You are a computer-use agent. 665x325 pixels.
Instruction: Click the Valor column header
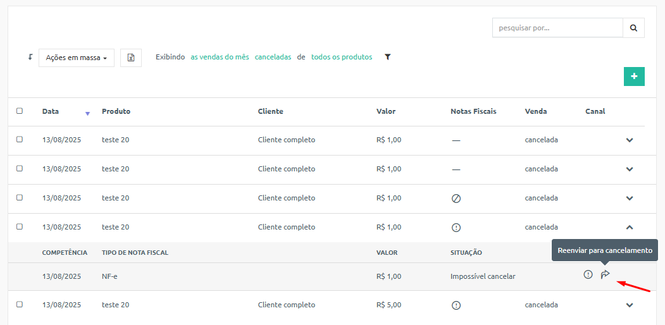pos(385,111)
